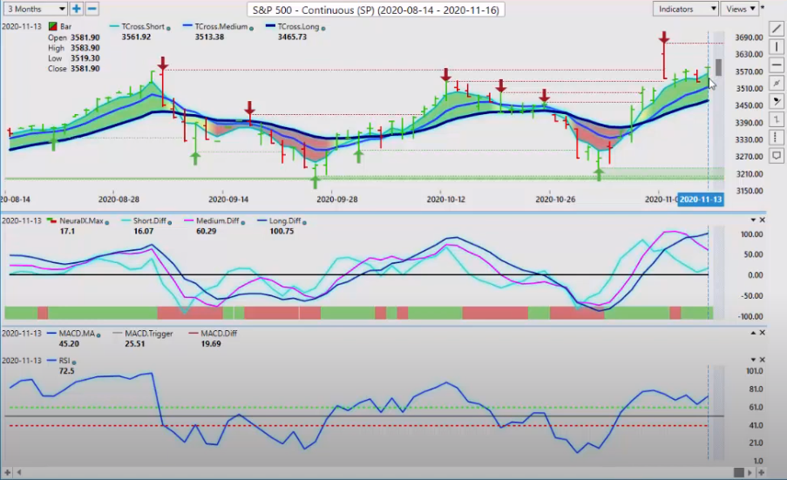Click the Medium.Diff settings dot
The height and width of the screenshot is (480, 787).
[x=243, y=223]
